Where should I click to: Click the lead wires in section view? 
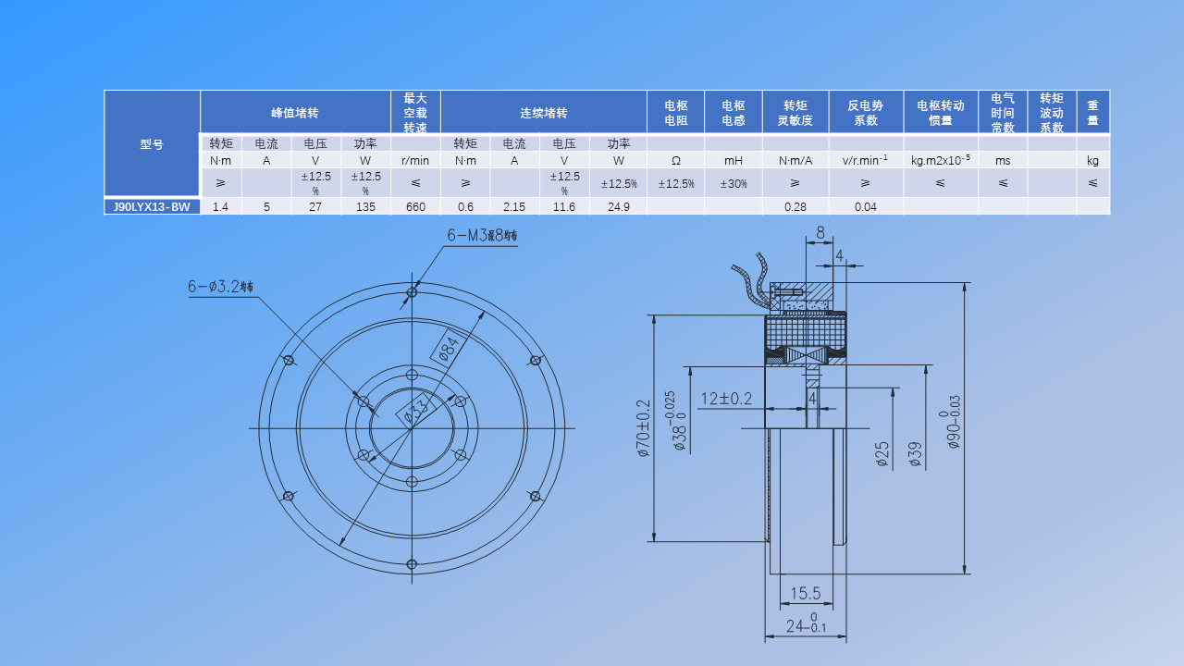(754, 279)
